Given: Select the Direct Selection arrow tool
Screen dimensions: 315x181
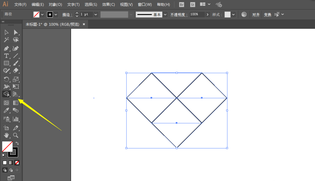Looking at the screenshot, I should (x=15, y=32).
